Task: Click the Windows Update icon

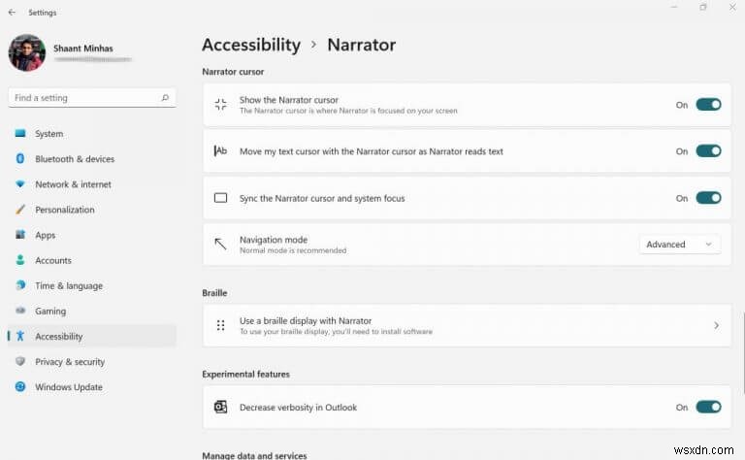Action: pyautogui.click(x=20, y=387)
